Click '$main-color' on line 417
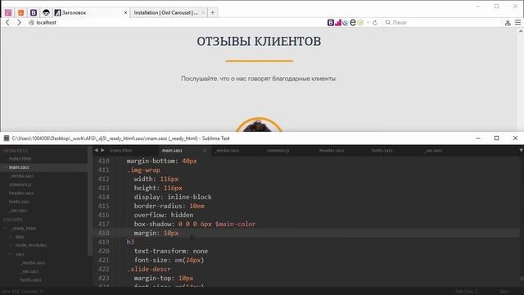Screen dimensions: 524x295 235,224
